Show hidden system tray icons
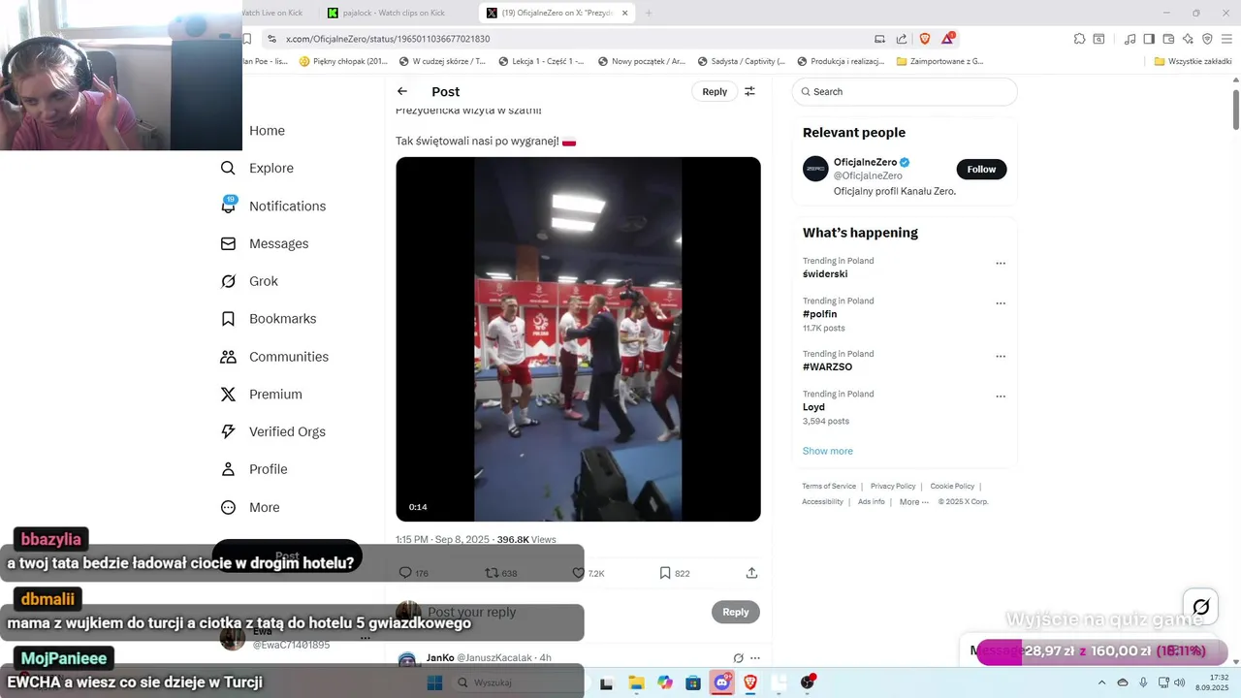The height and width of the screenshot is (698, 1241). pyautogui.click(x=1104, y=682)
